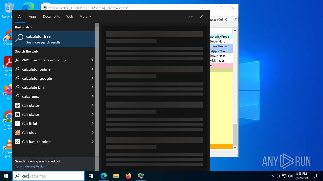The height and width of the screenshot is (181, 323).
Task: Close the search panel with X
Action: [x=202, y=16]
